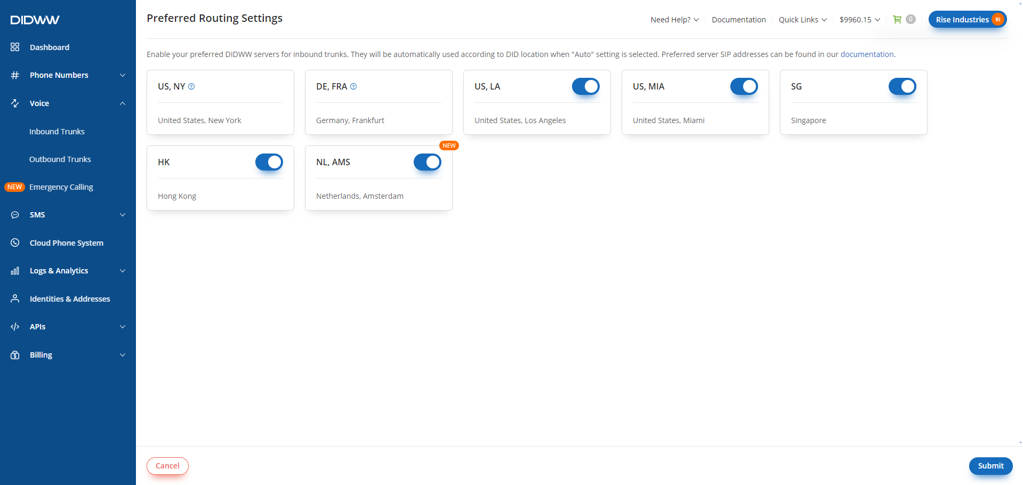Viewport: 1023px width, 485px height.
Task: Click the Cloud Phone System icon
Action: [x=15, y=242]
